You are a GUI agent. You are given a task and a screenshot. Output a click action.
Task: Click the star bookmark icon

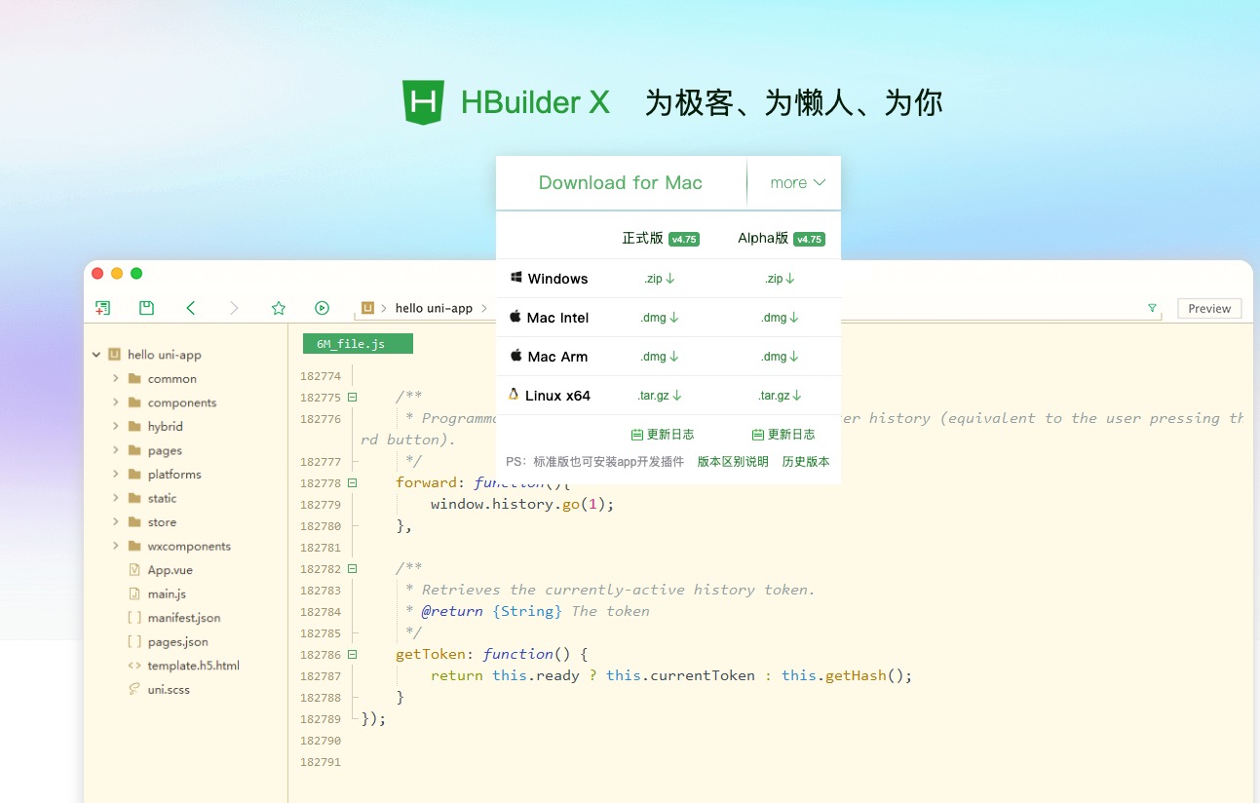point(279,308)
